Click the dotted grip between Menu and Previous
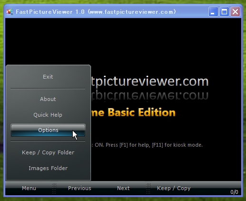This screenshot has height=201, width=246. pyautogui.click(x=54, y=188)
